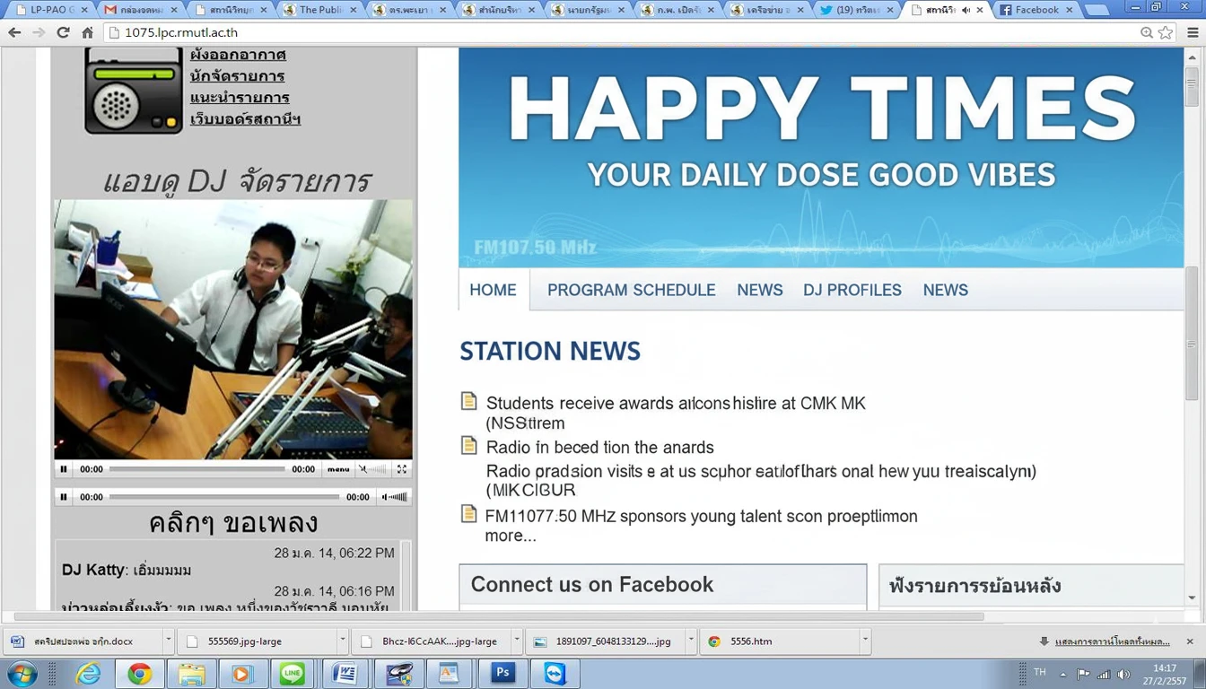Bookmark this page with the star icon
The width and height of the screenshot is (1206, 689).
pyautogui.click(x=1166, y=32)
